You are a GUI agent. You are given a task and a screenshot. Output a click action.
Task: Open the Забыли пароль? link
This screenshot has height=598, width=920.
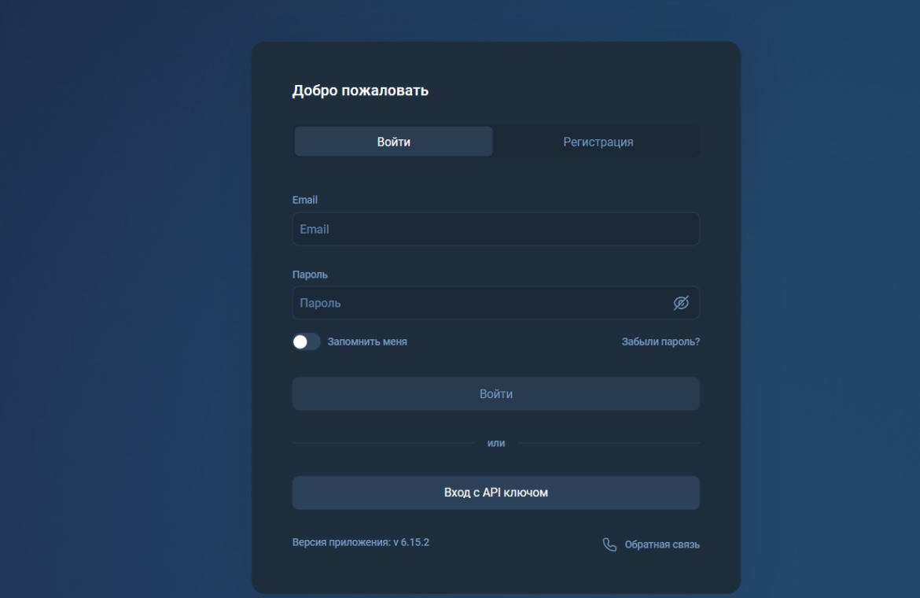click(x=661, y=341)
